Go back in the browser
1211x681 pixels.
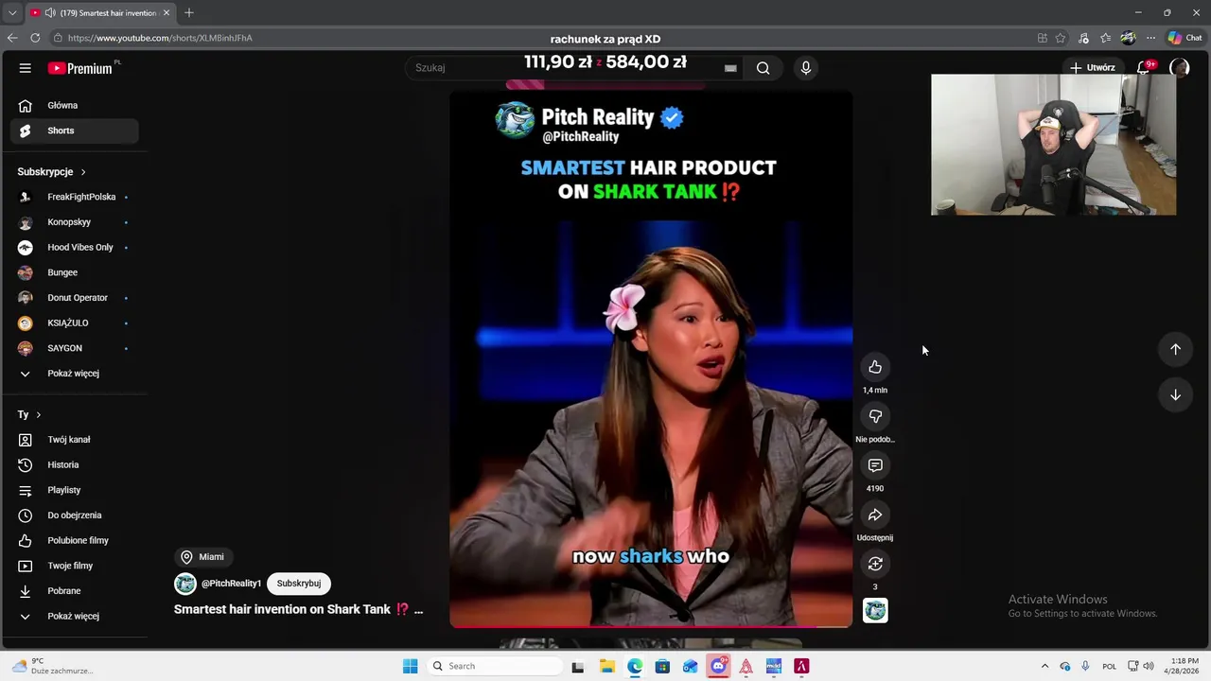click(x=12, y=38)
